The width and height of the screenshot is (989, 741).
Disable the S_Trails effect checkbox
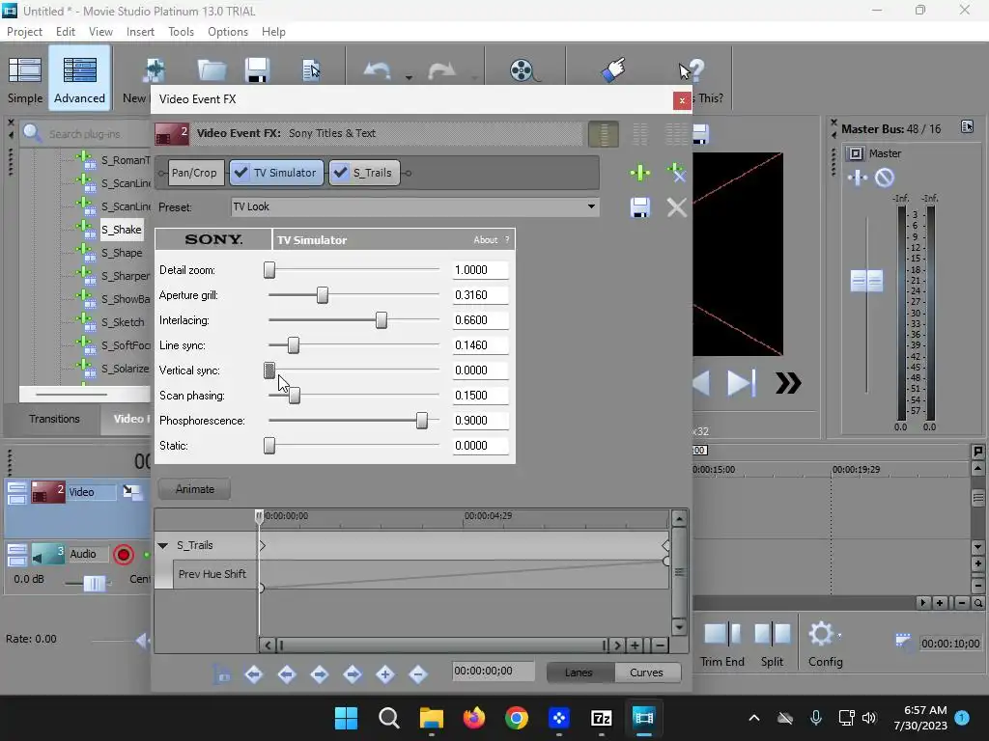click(341, 173)
